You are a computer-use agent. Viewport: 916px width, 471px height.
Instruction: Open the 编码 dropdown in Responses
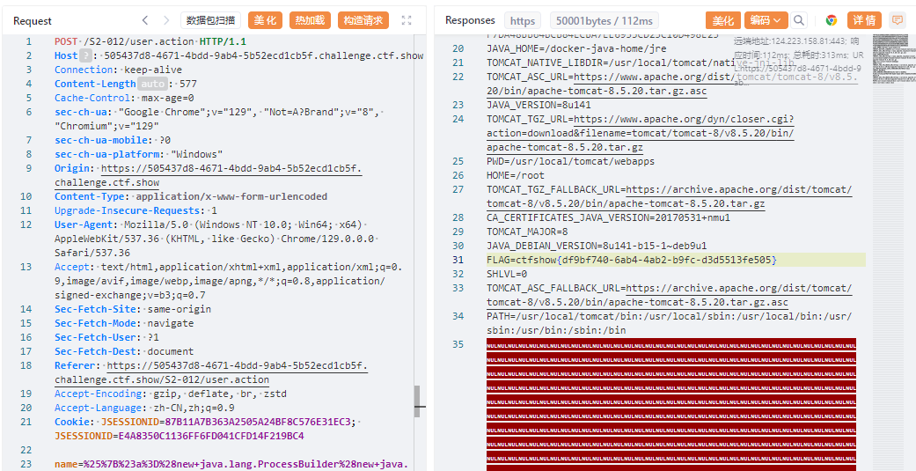pos(765,20)
